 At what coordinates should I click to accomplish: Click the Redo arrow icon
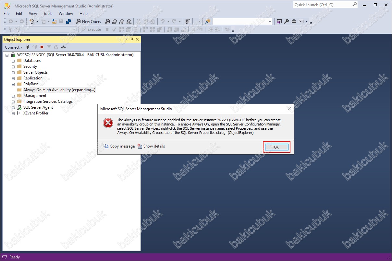[x=174, y=21]
